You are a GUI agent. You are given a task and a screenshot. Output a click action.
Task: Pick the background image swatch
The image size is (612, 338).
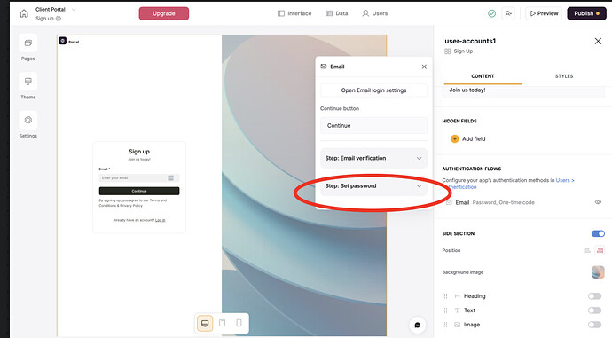coord(598,272)
